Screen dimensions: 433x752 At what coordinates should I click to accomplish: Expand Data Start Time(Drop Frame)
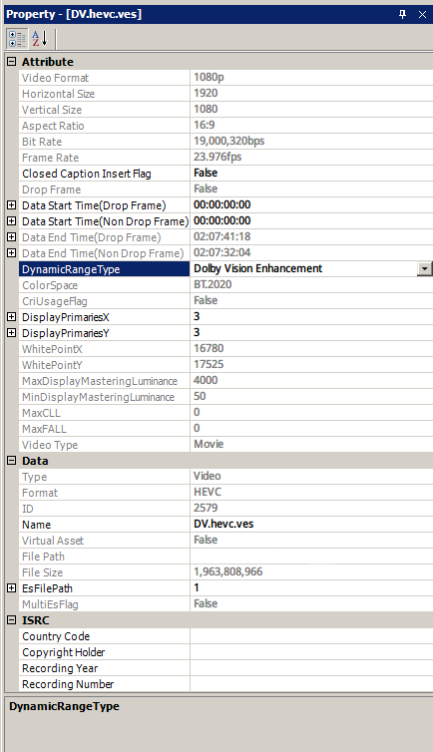tap(12, 205)
